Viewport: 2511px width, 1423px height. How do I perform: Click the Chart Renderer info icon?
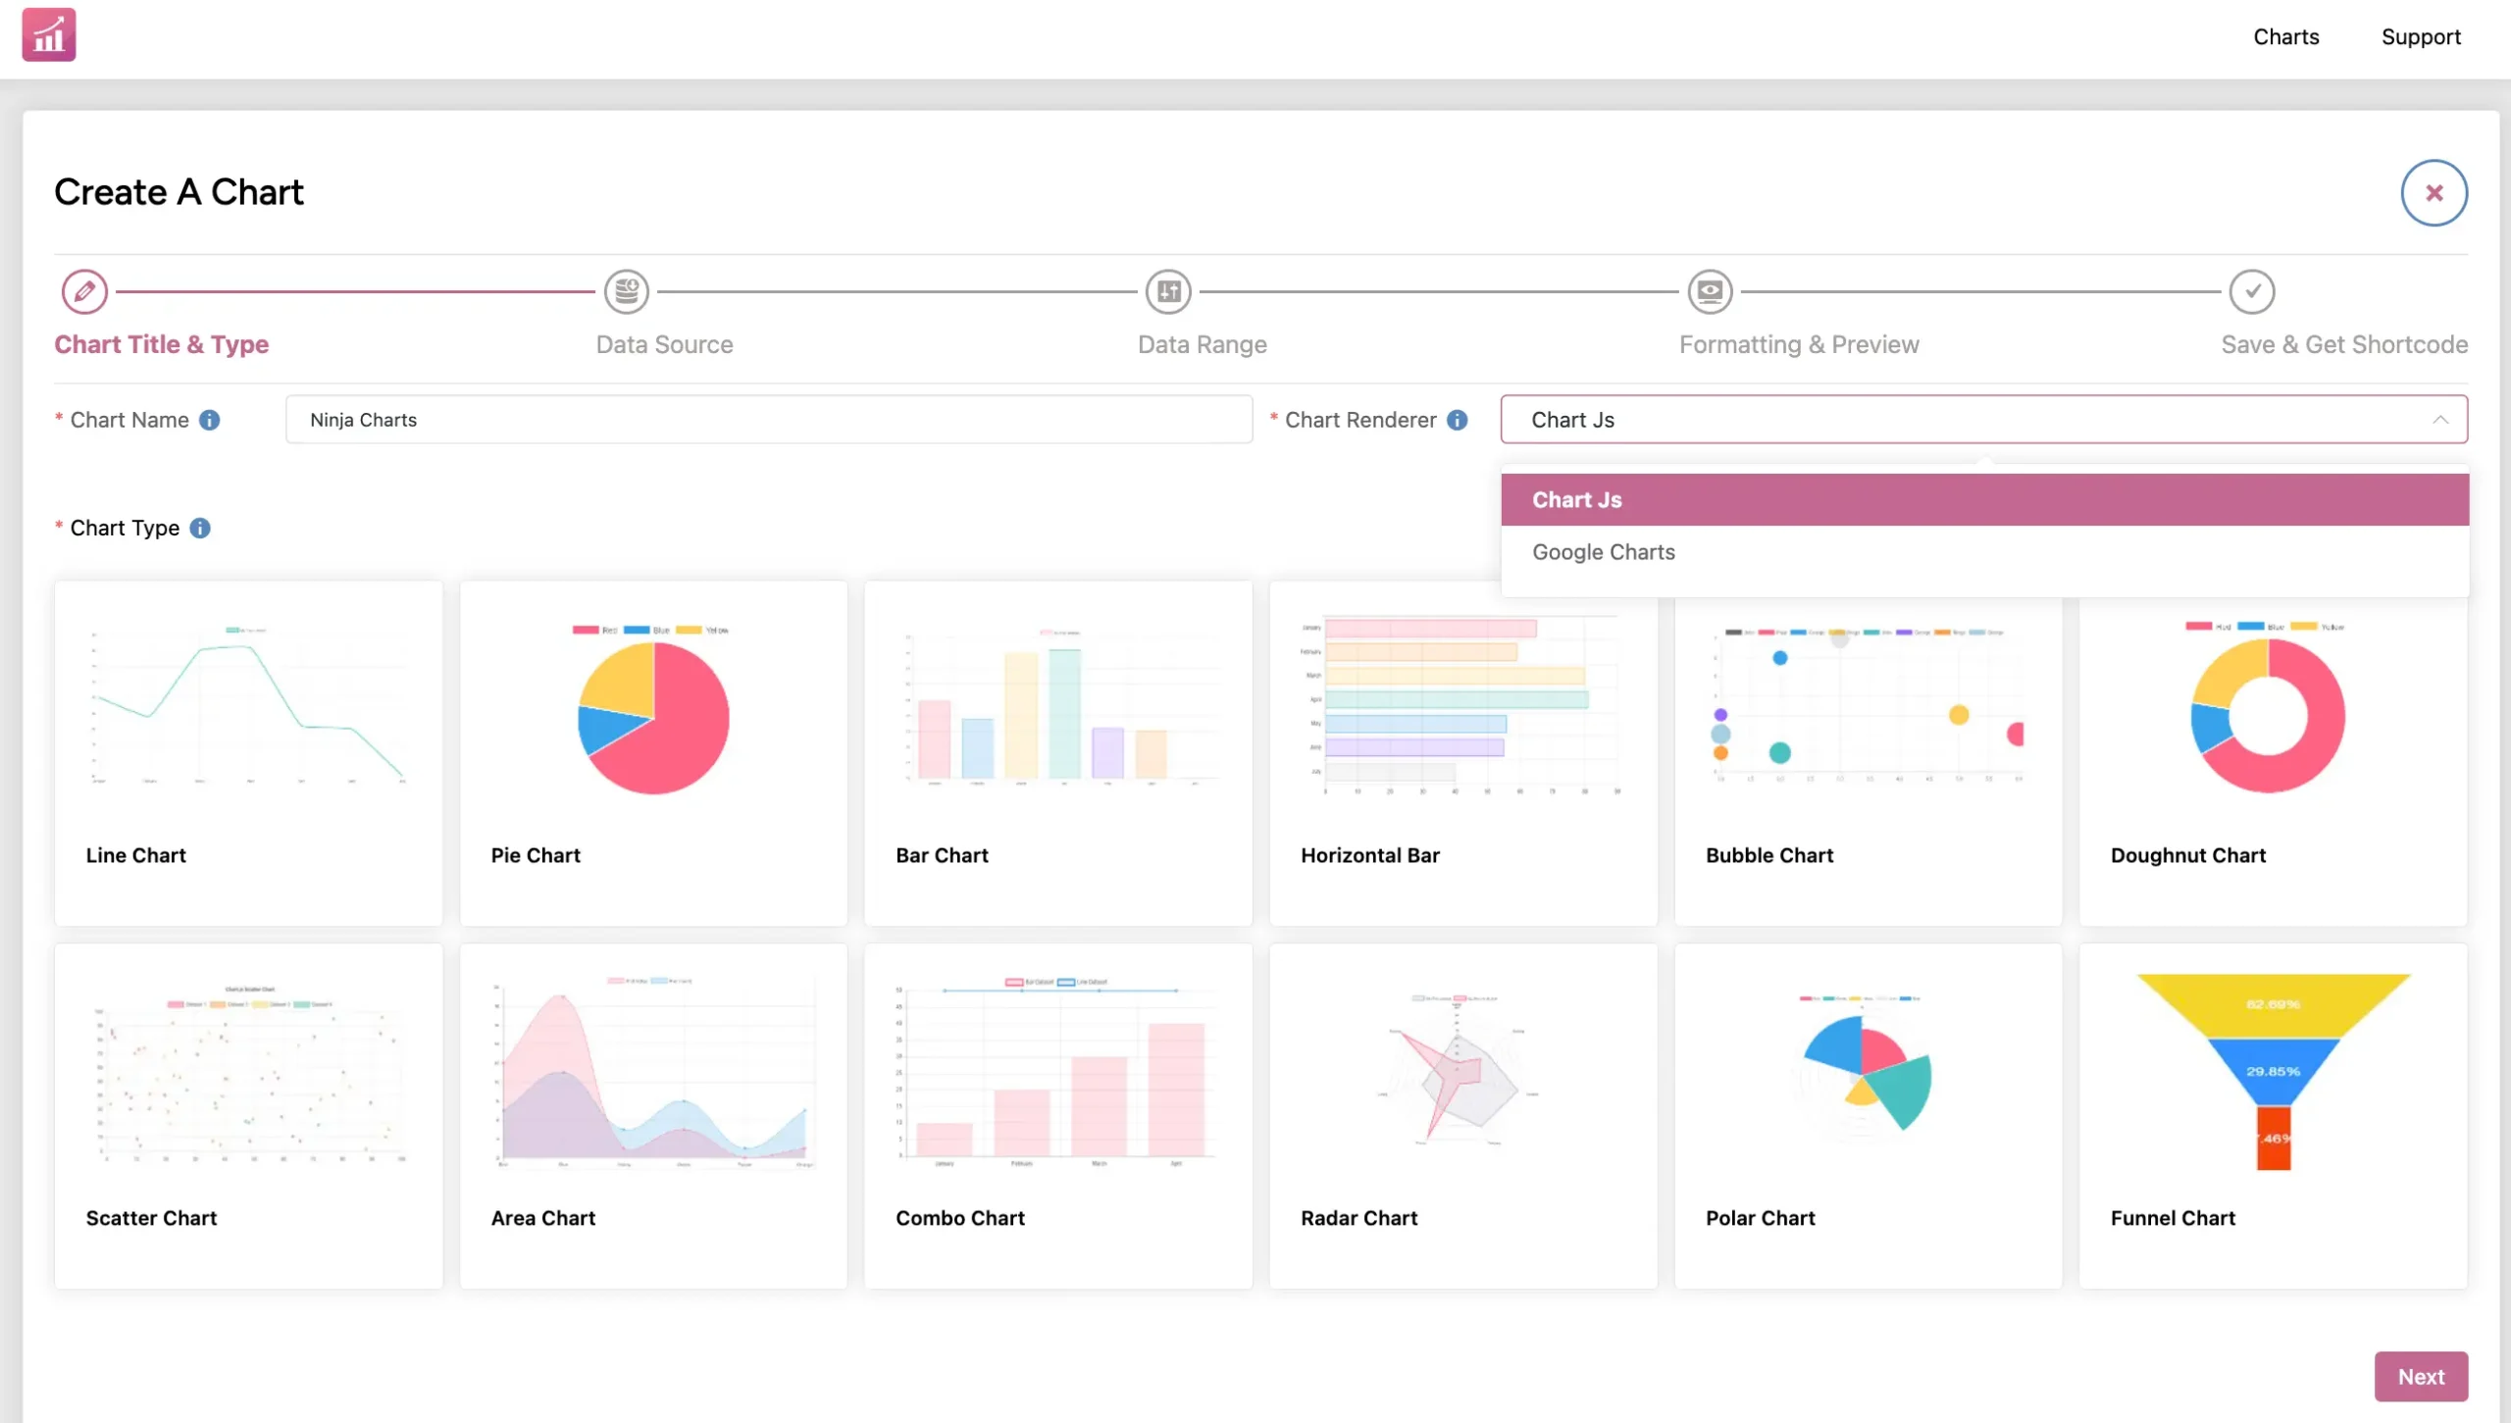[x=1458, y=420]
